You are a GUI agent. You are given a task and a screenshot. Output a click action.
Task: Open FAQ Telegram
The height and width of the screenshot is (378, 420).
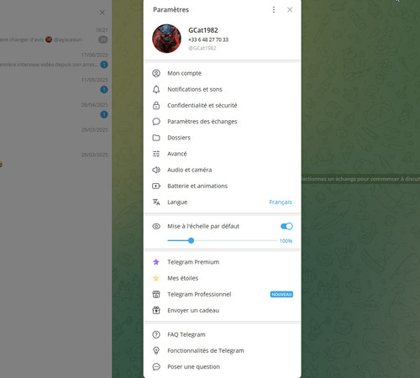point(223,334)
